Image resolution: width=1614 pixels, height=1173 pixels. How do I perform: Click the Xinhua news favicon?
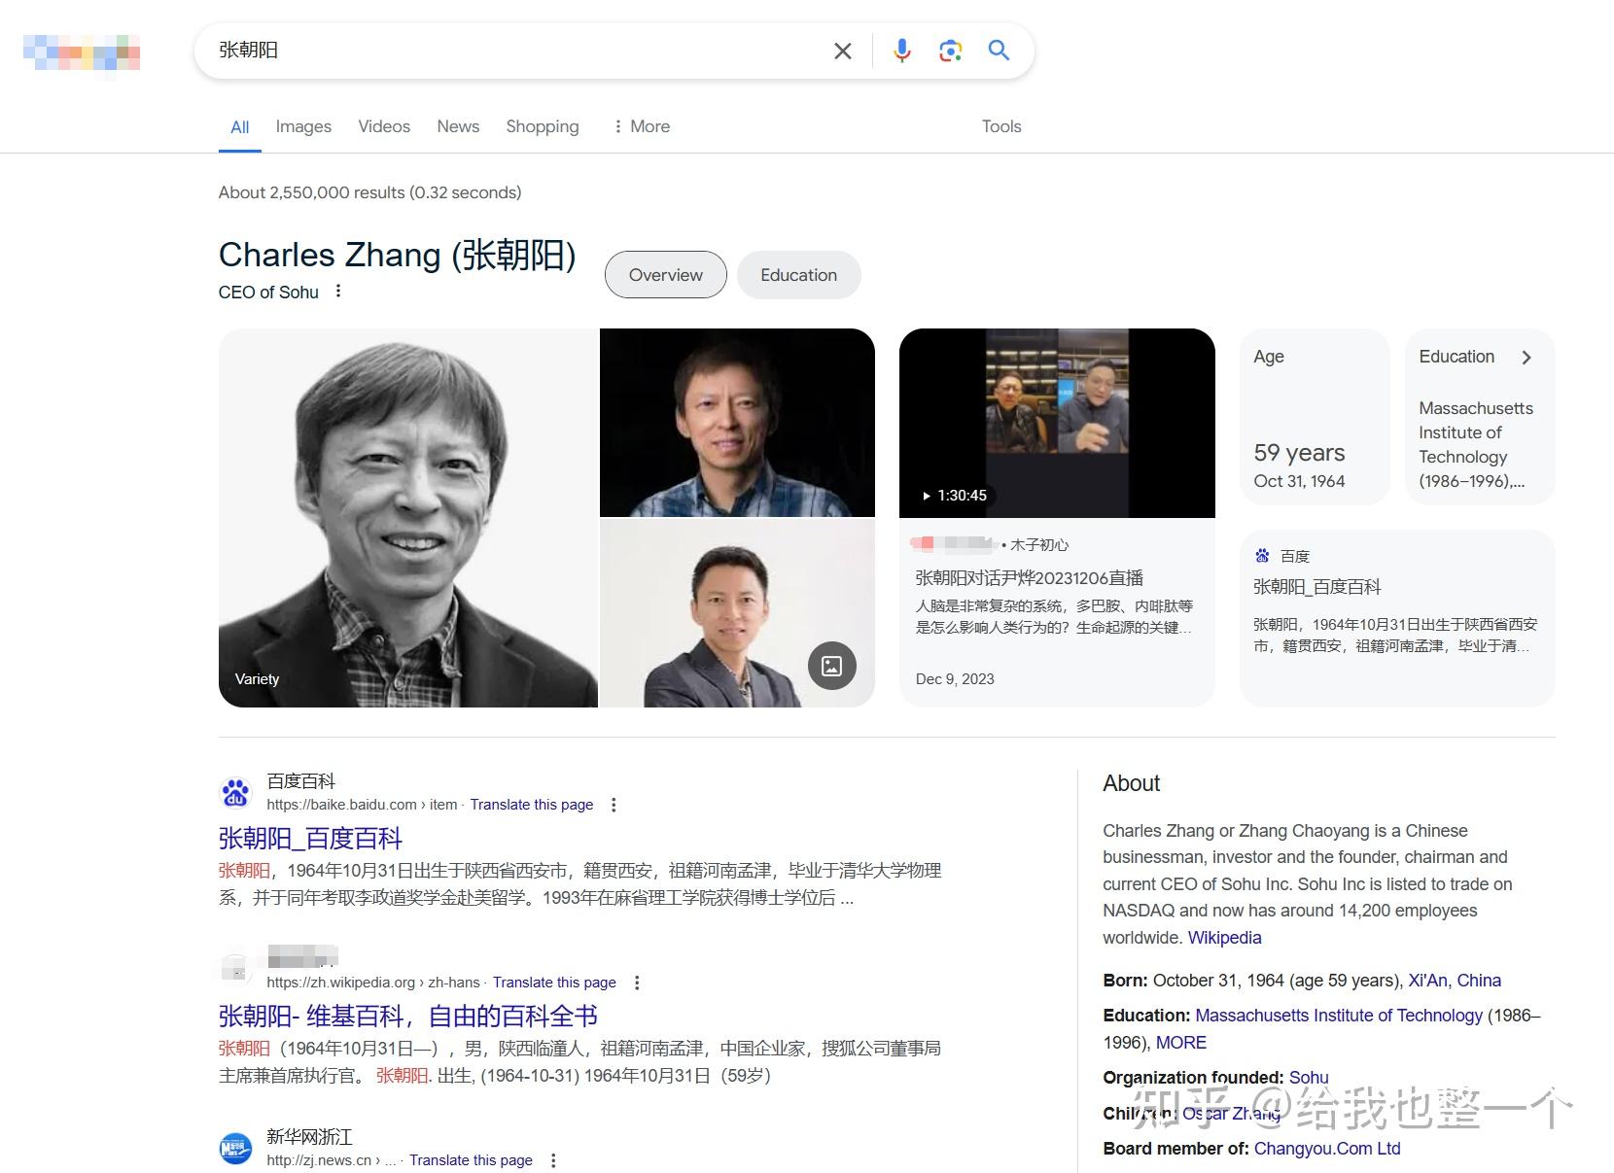[x=235, y=1149]
